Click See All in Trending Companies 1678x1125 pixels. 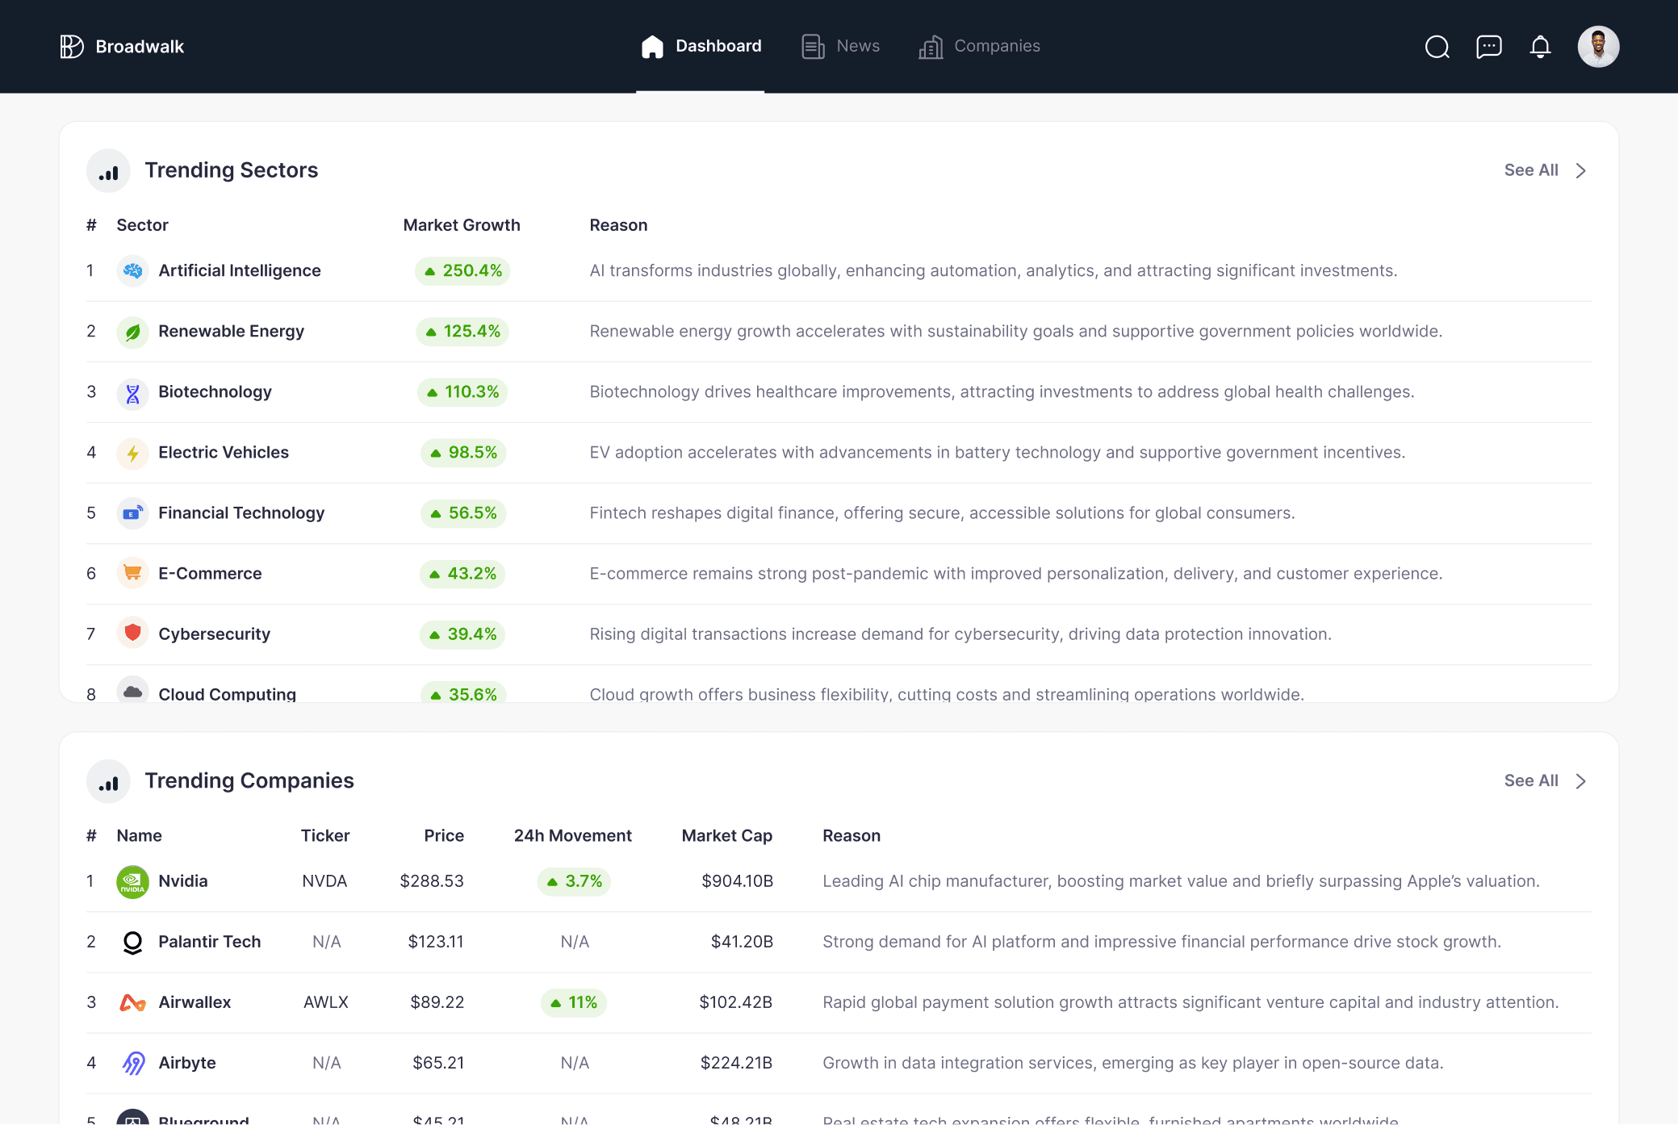pyautogui.click(x=1531, y=780)
